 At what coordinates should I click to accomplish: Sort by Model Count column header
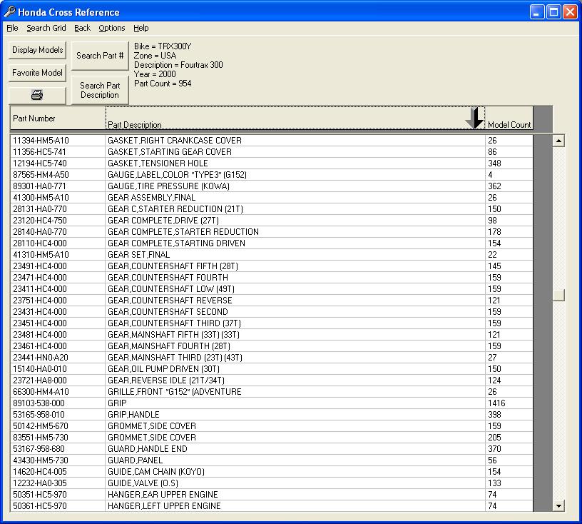509,119
